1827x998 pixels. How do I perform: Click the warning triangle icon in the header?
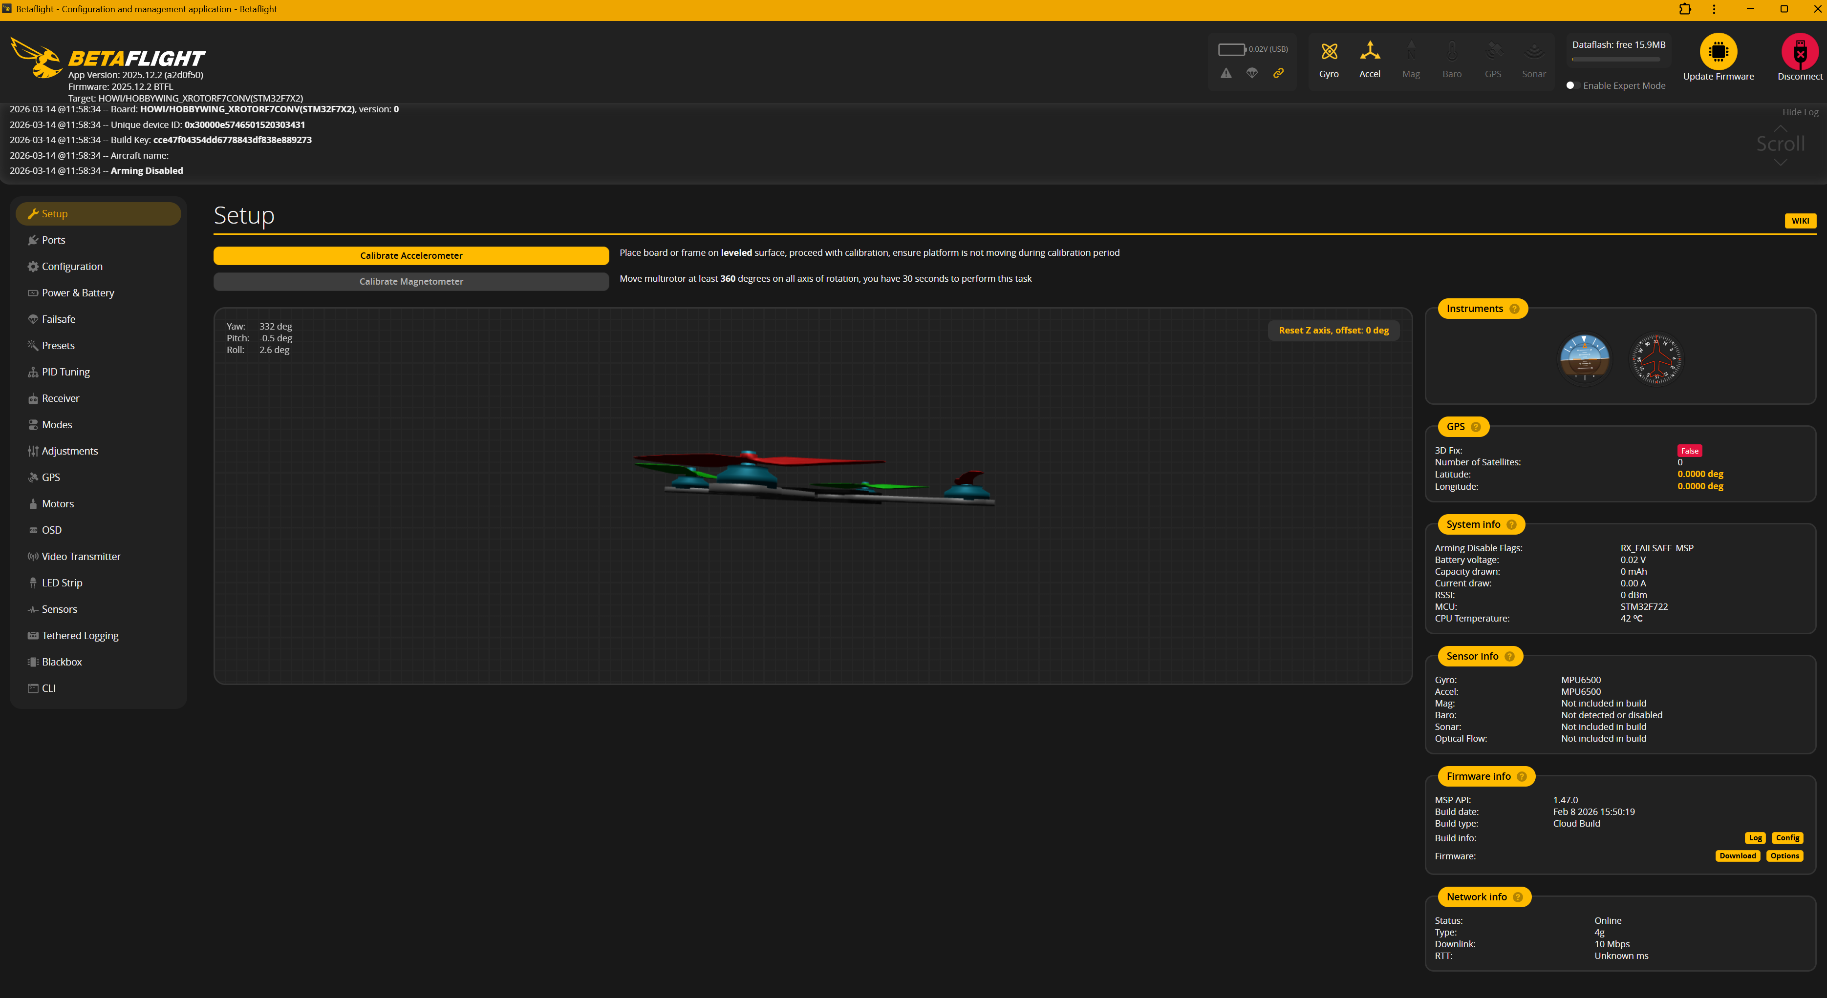(1226, 73)
